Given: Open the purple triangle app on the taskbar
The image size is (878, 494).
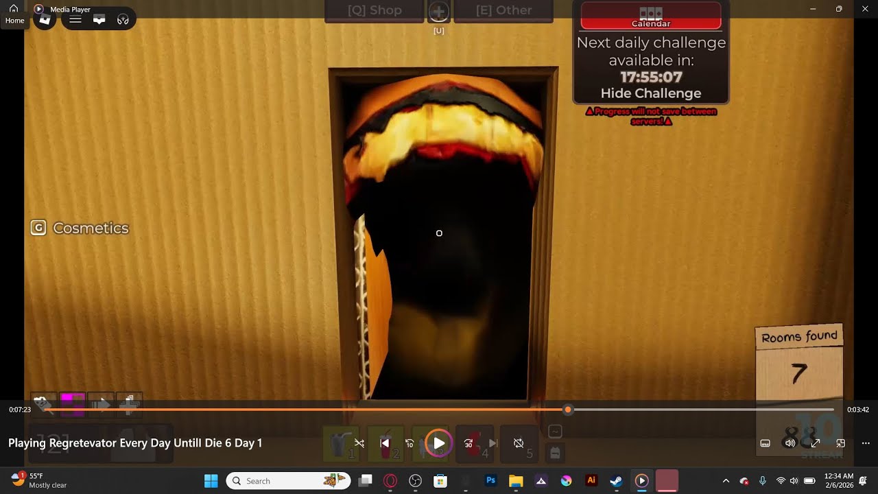Looking at the screenshot, I should (541, 481).
